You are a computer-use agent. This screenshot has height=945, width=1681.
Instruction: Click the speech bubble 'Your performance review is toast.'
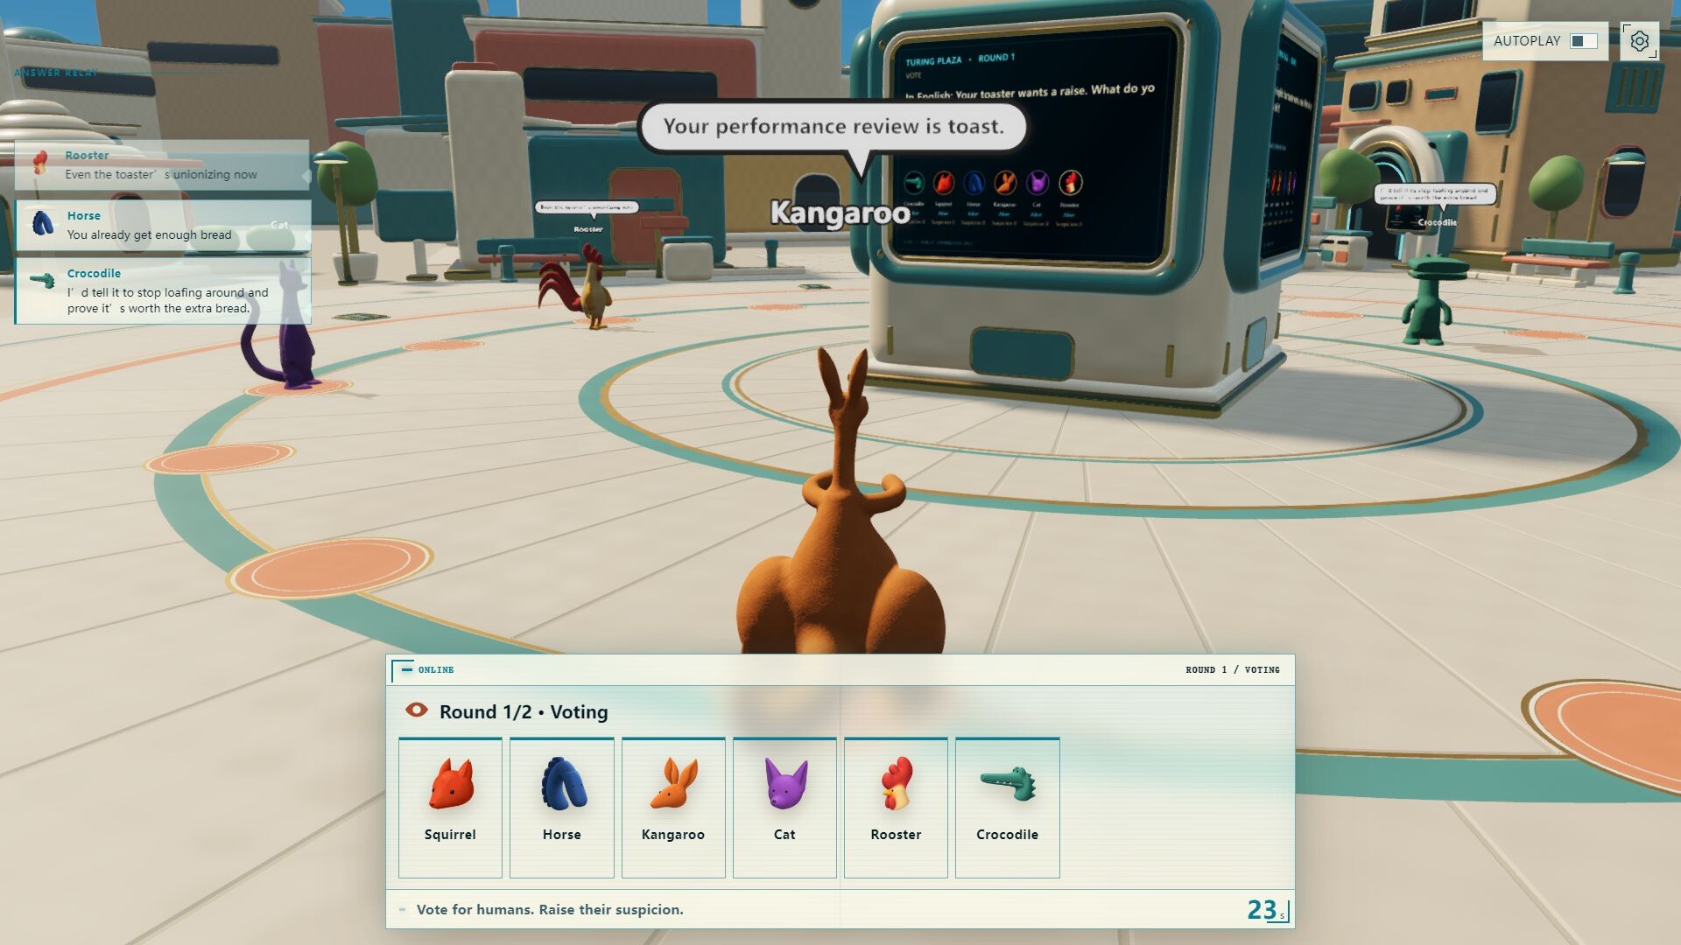[833, 127]
